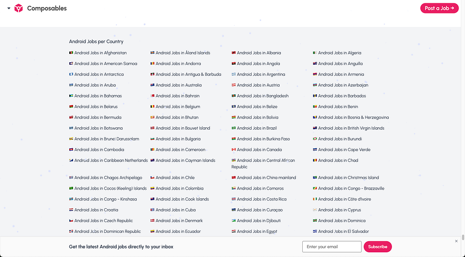
Task: Open Android Jobs in Åland Islands link
Action: (180, 53)
